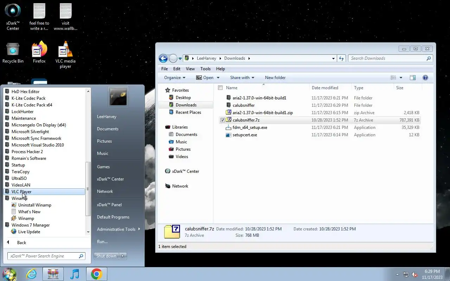This screenshot has height=281, width=450.
Task: Toggle the preview pane button
Action: 413,78
